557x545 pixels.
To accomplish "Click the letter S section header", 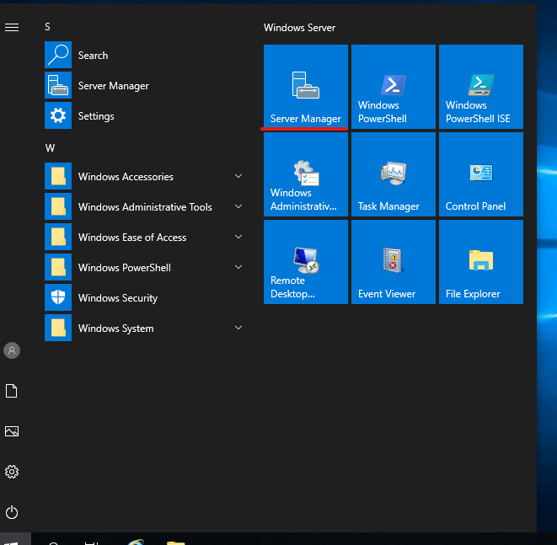I will [x=47, y=27].
